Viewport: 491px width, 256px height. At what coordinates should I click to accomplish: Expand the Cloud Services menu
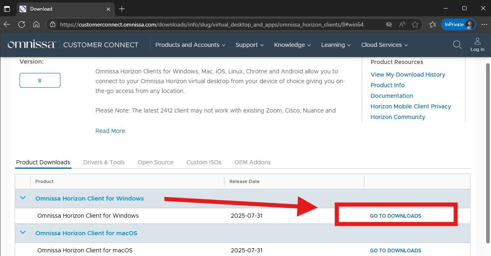[385, 45]
